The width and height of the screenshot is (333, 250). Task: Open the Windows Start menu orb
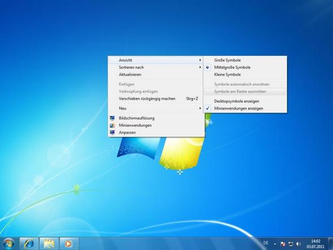[x=8, y=243]
